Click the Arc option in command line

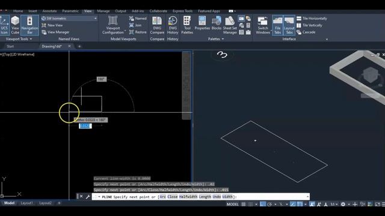[162, 197]
